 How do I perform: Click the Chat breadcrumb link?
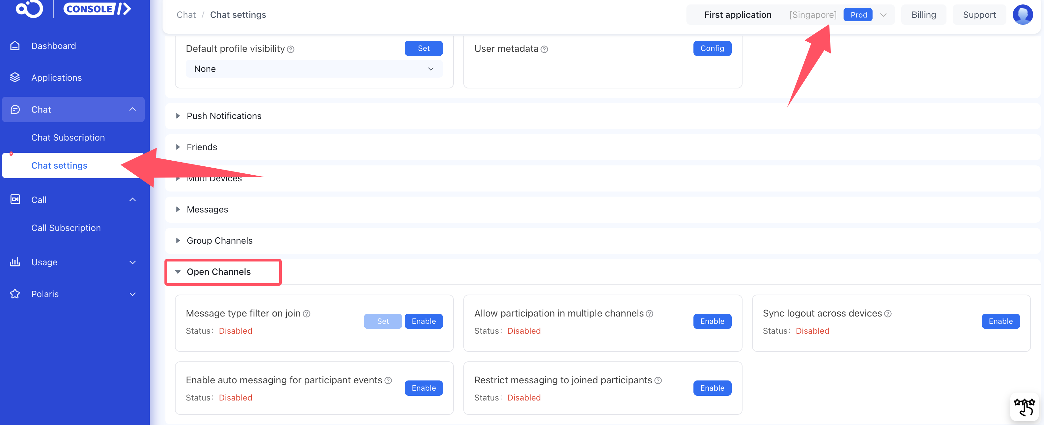click(186, 15)
